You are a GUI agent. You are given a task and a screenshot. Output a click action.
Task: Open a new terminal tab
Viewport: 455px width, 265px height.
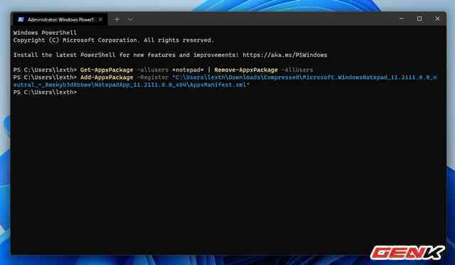tap(117, 19)
